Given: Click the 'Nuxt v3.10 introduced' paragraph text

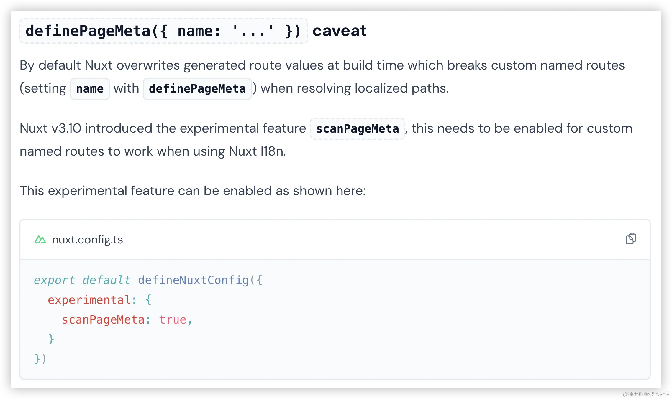Looking at the screenshot, I should [162, 128].
